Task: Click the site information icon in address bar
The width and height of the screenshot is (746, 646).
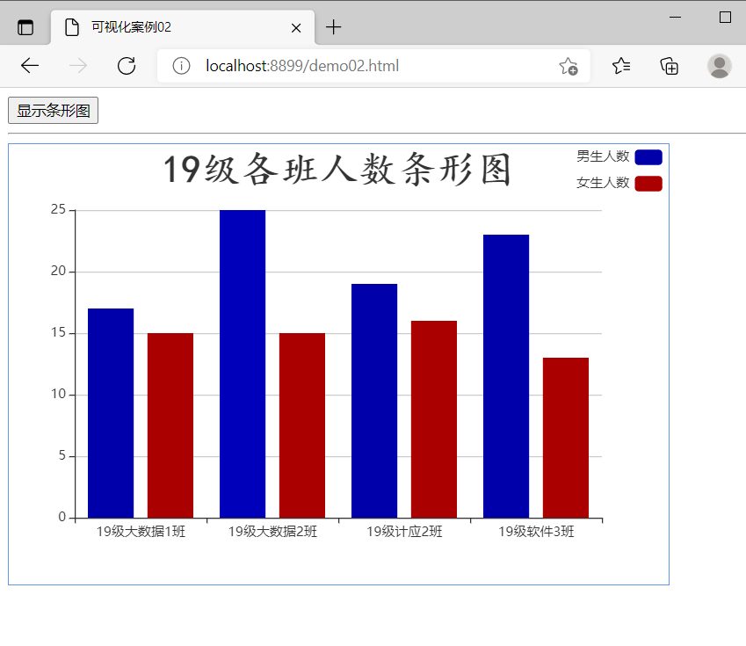Action: tap(182, 65)
